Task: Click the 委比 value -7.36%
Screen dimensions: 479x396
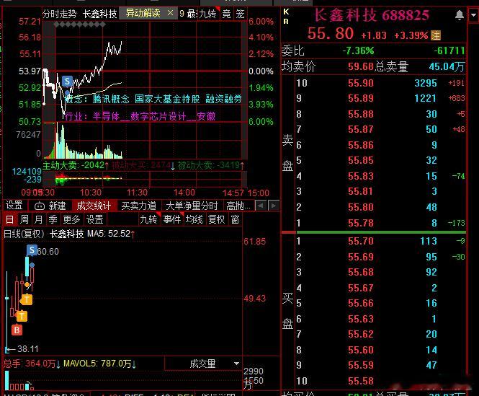Action: coord(358,50)
